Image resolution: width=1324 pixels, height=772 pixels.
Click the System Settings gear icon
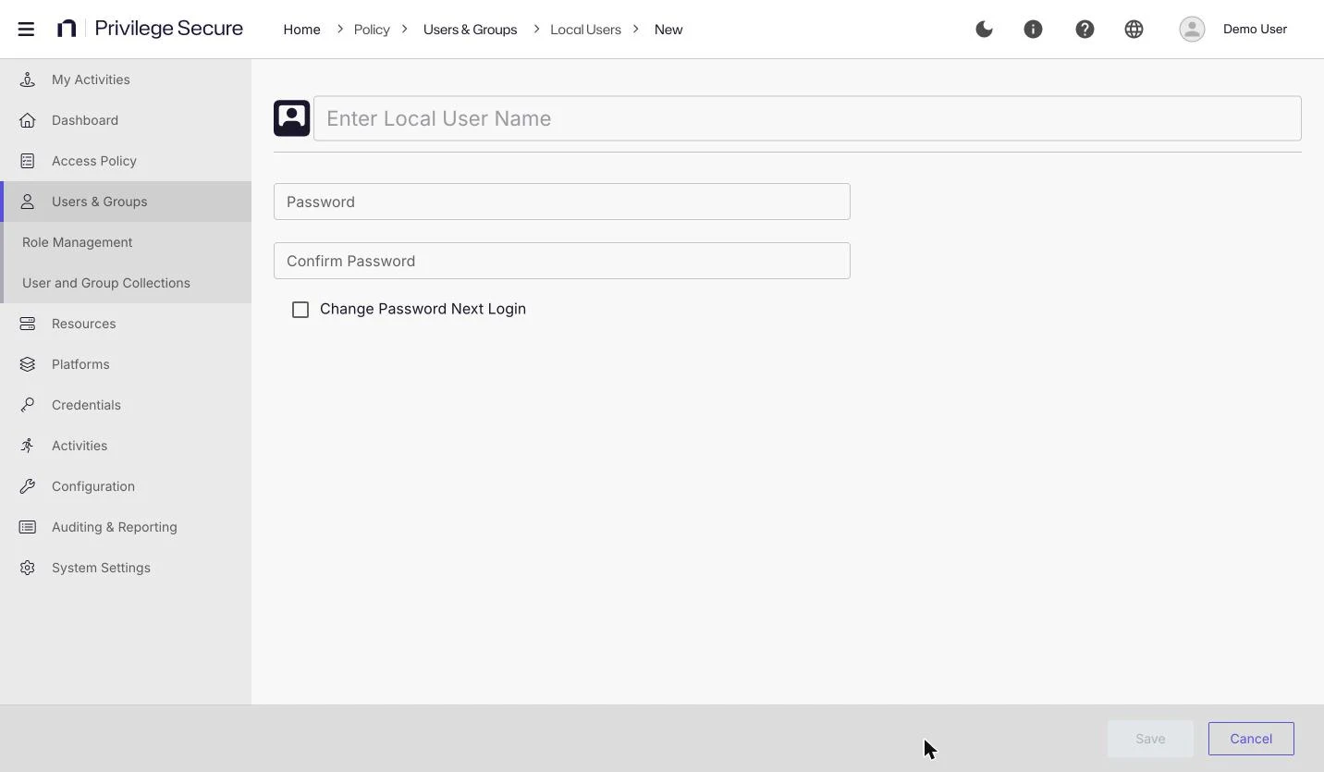pos(28,568)
